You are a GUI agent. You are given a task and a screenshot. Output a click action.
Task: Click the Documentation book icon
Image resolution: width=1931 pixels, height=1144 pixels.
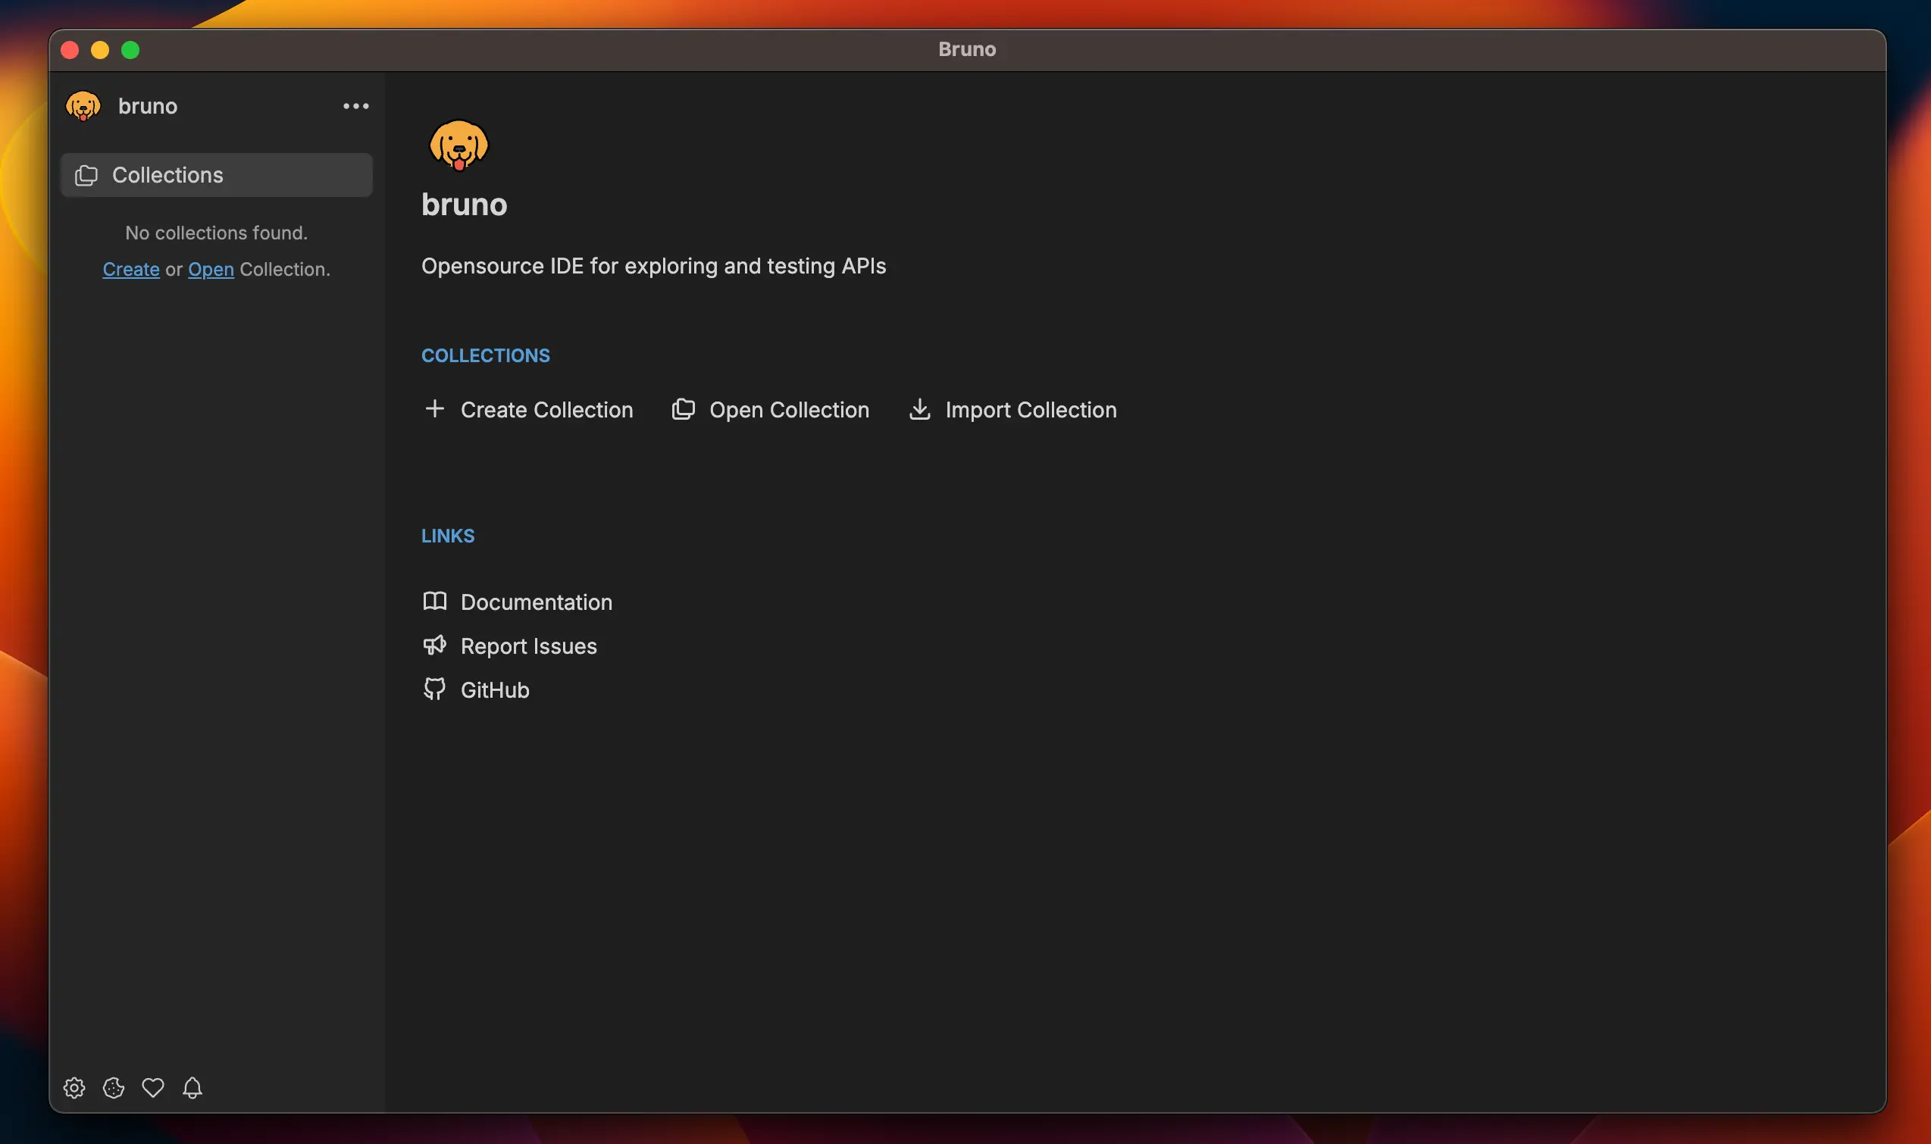click(x=435, y=601)
